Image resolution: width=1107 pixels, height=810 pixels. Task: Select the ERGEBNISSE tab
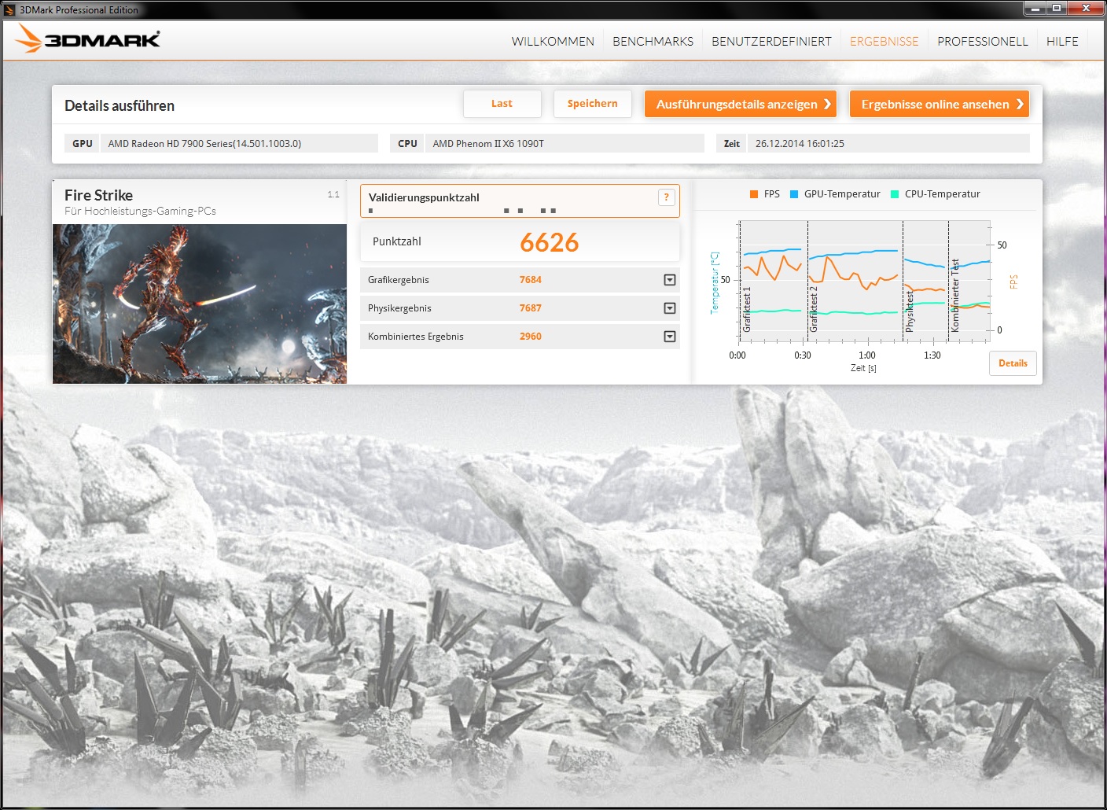(884, 42)
